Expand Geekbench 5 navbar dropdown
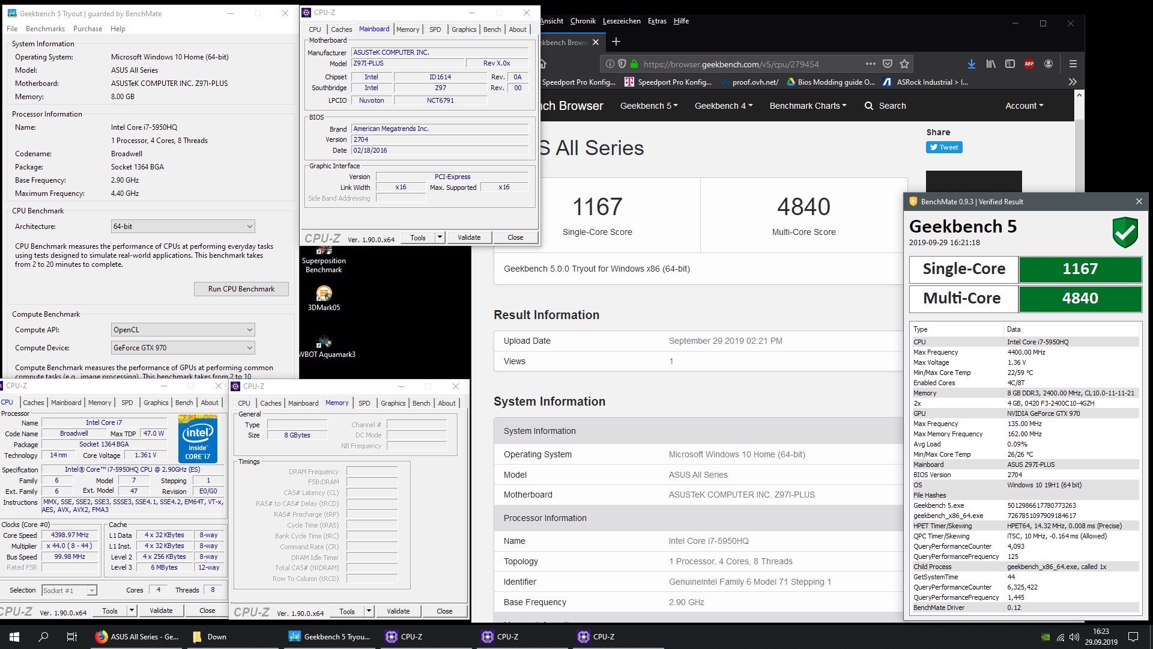 tap(649, 106)
